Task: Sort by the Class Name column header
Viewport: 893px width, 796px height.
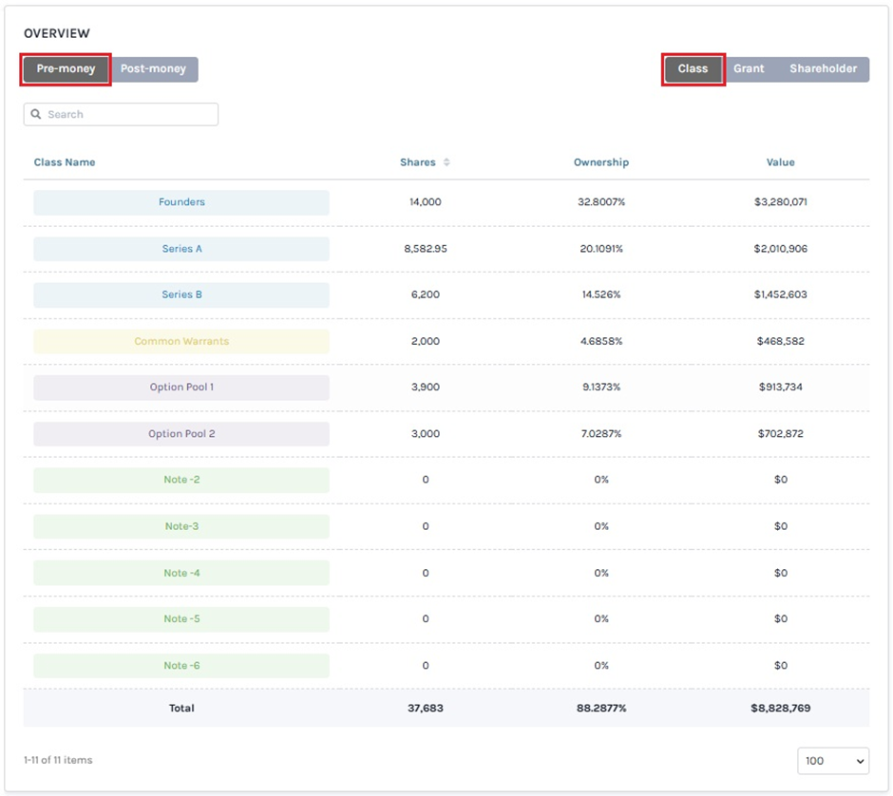Action: tap(65, 162)
